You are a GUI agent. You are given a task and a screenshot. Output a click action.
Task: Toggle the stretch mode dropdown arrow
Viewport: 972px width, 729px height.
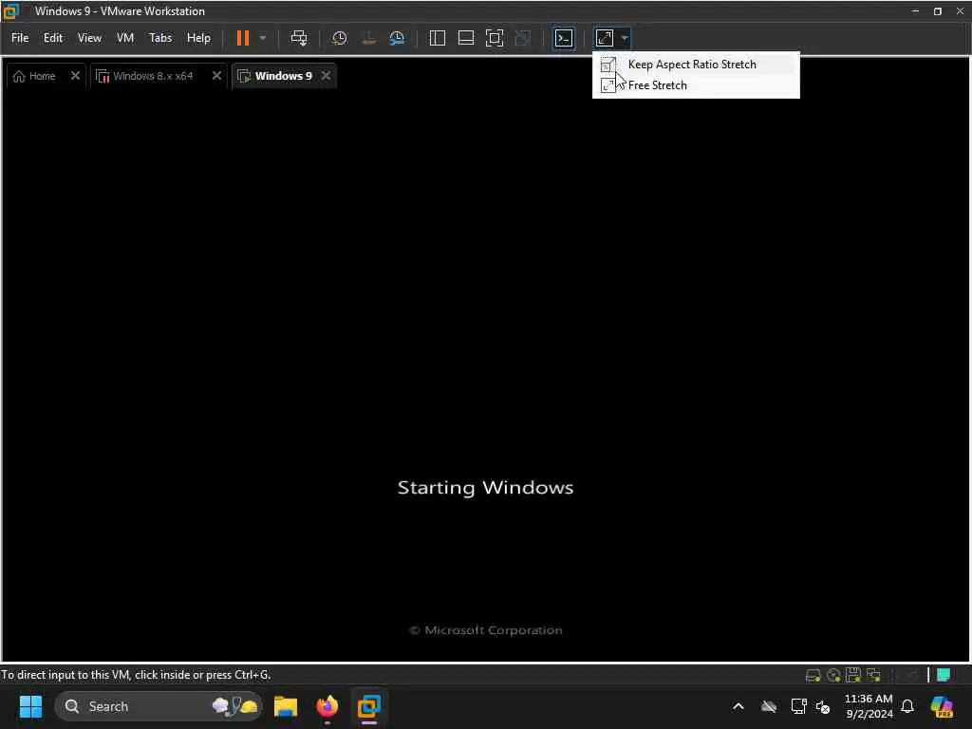pos(625,38)
